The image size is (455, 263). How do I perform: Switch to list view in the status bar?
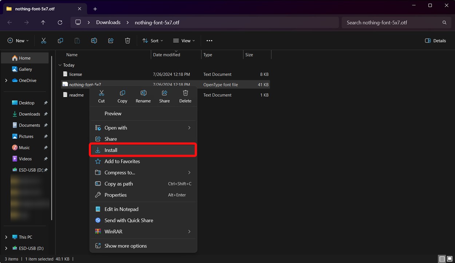click(x=442, y=259)
